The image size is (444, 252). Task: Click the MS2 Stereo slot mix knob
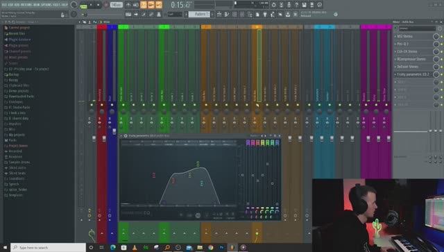click(x=436, y=36)
